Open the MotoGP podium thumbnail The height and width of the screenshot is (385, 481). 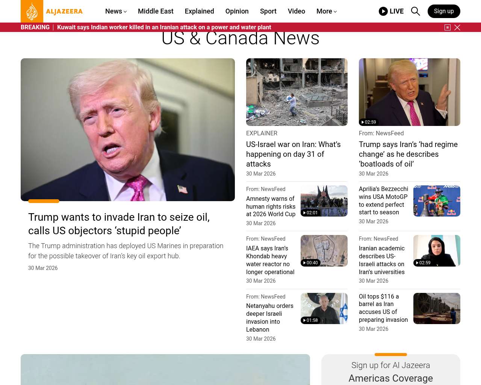437,201
